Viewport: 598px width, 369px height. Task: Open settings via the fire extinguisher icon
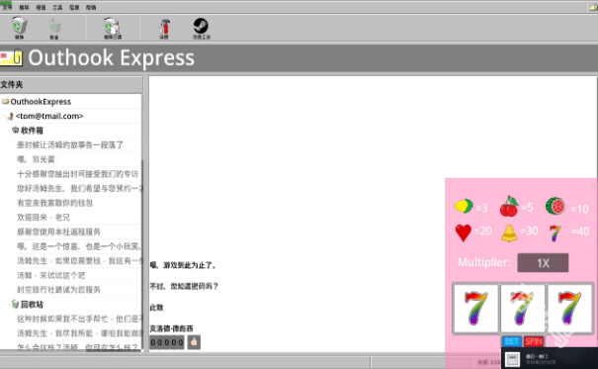tap(164, 27)
